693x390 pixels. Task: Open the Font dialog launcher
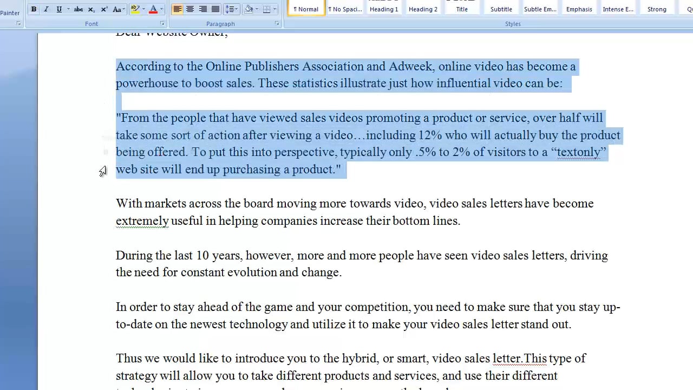(162, 23)
